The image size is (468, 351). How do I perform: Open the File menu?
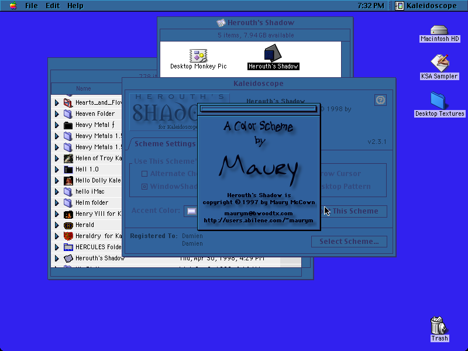[32, 6]
